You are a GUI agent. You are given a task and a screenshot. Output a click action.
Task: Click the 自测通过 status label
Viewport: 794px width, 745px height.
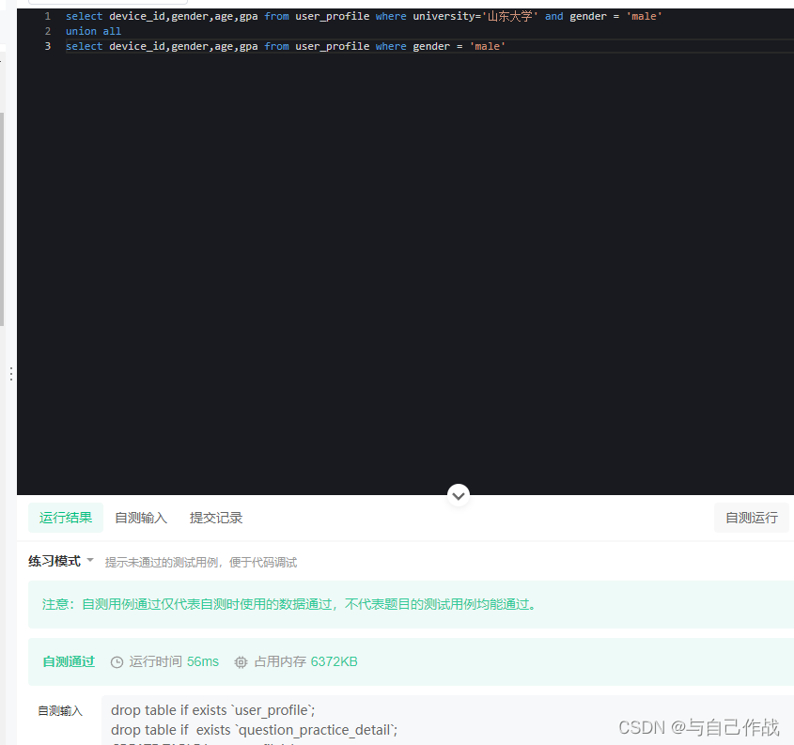pos(68,661)
